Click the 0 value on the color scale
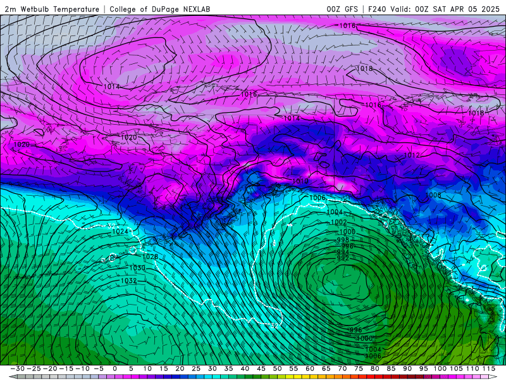This screenshot has width=506, height=380. 115,369
